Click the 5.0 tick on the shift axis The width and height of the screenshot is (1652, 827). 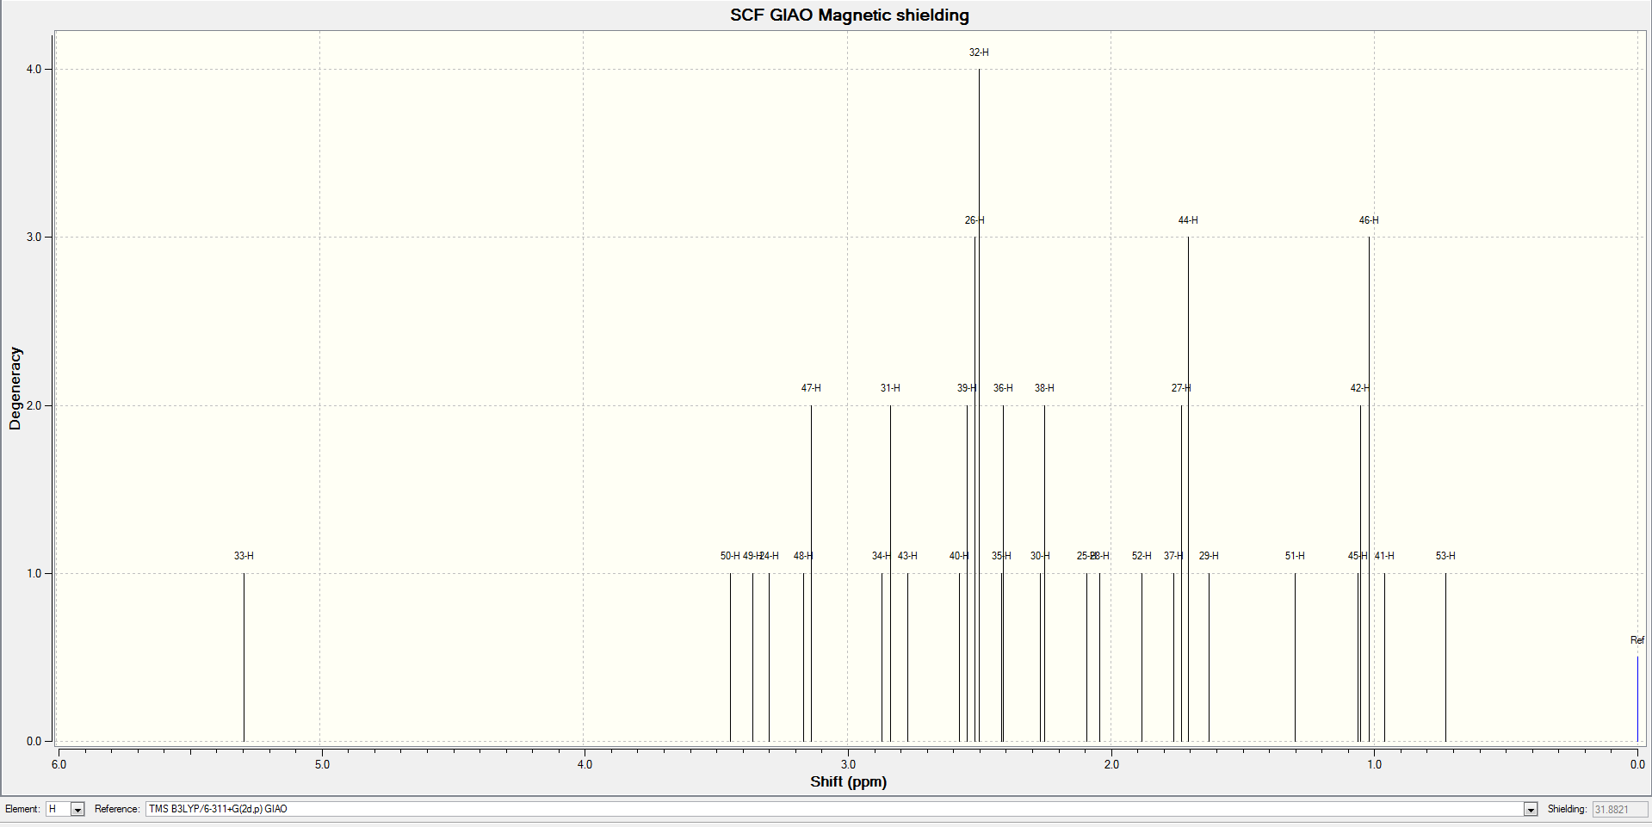pyautogui.click(x=322, y=764)
